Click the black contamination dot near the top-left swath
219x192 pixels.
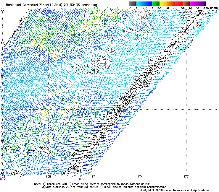tap(27, 22)
